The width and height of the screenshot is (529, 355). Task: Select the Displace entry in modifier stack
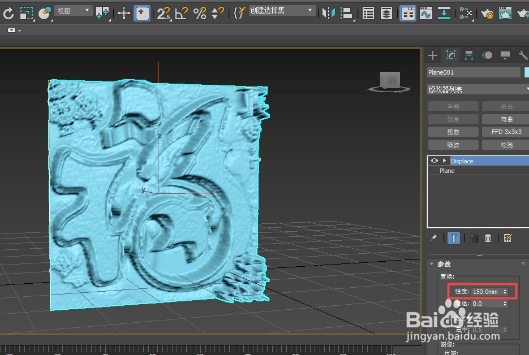[x=489, y=161]
